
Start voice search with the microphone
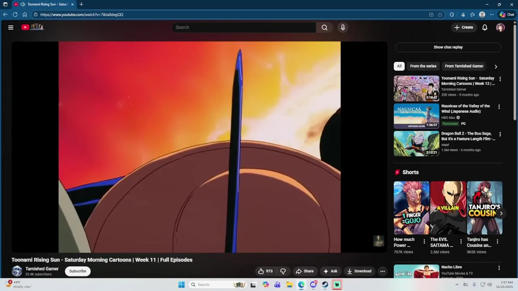(343, 27)
